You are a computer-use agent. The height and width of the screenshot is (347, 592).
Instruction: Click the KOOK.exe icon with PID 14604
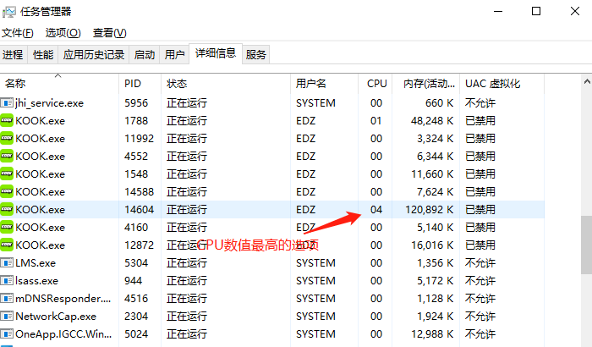7,209
